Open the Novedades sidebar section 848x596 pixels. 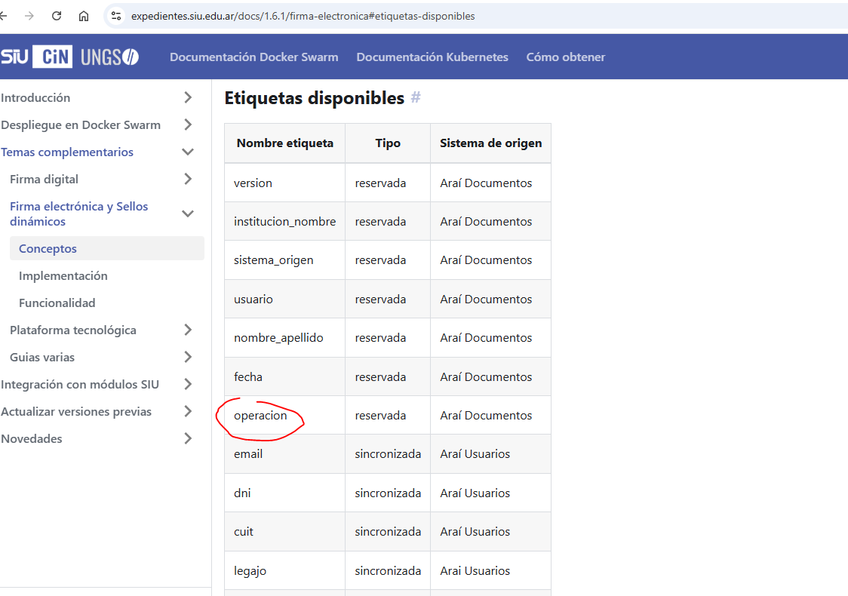pyautogui.click(x=32, y=438)
